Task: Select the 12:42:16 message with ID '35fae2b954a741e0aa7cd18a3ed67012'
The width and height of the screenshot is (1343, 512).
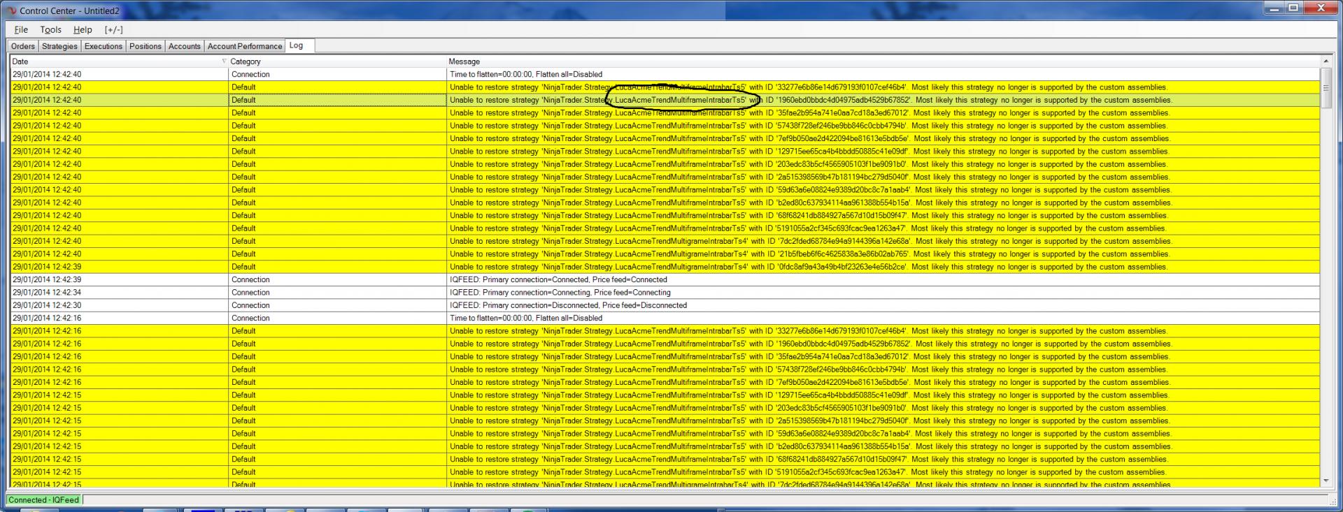Action: pyautogui.click(x=883, y=356)
